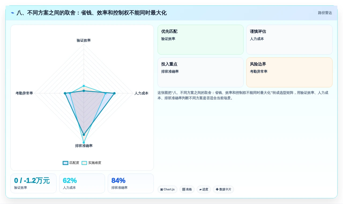Open the 谨慎评估 card

click(x=289, y=40)
